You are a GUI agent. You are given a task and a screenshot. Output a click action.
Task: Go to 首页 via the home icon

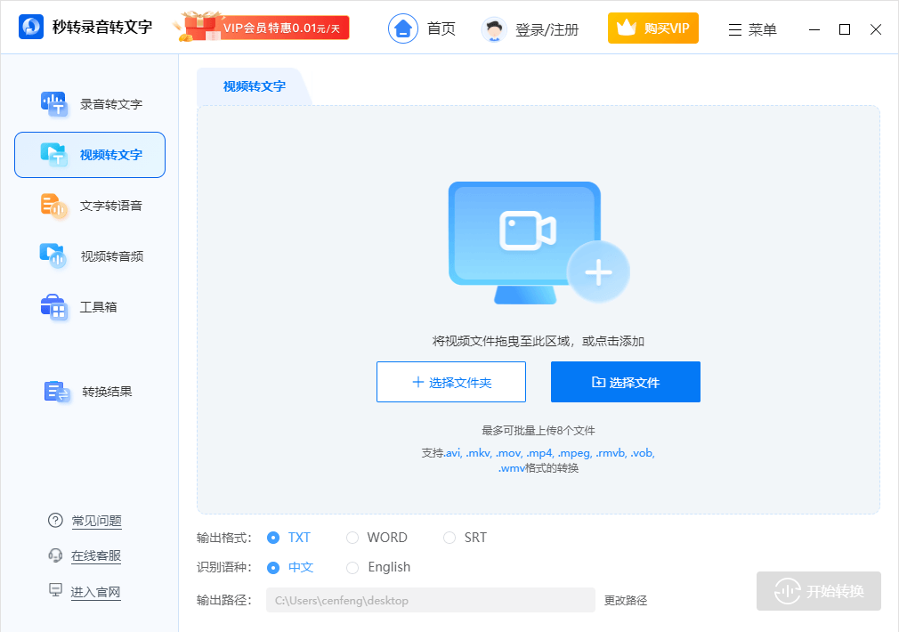403,28
